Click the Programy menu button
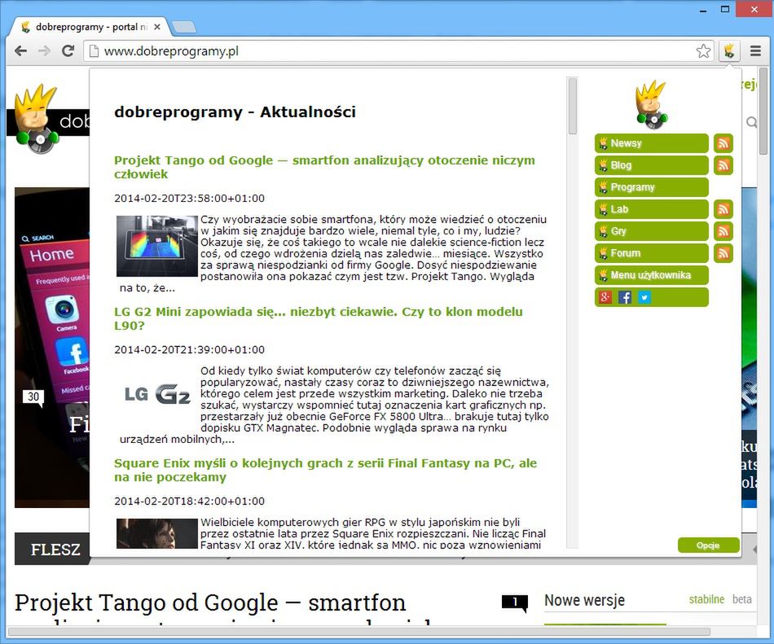 click(x=652, y=187)
